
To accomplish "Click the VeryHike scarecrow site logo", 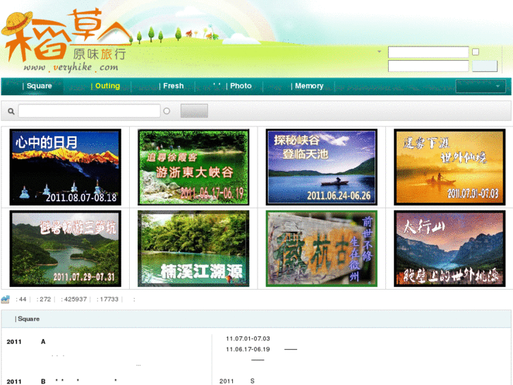I will (x=66, y=40).
